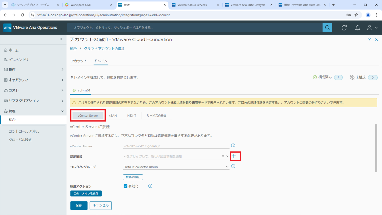Click 保存 button

(x=79, y=205)
